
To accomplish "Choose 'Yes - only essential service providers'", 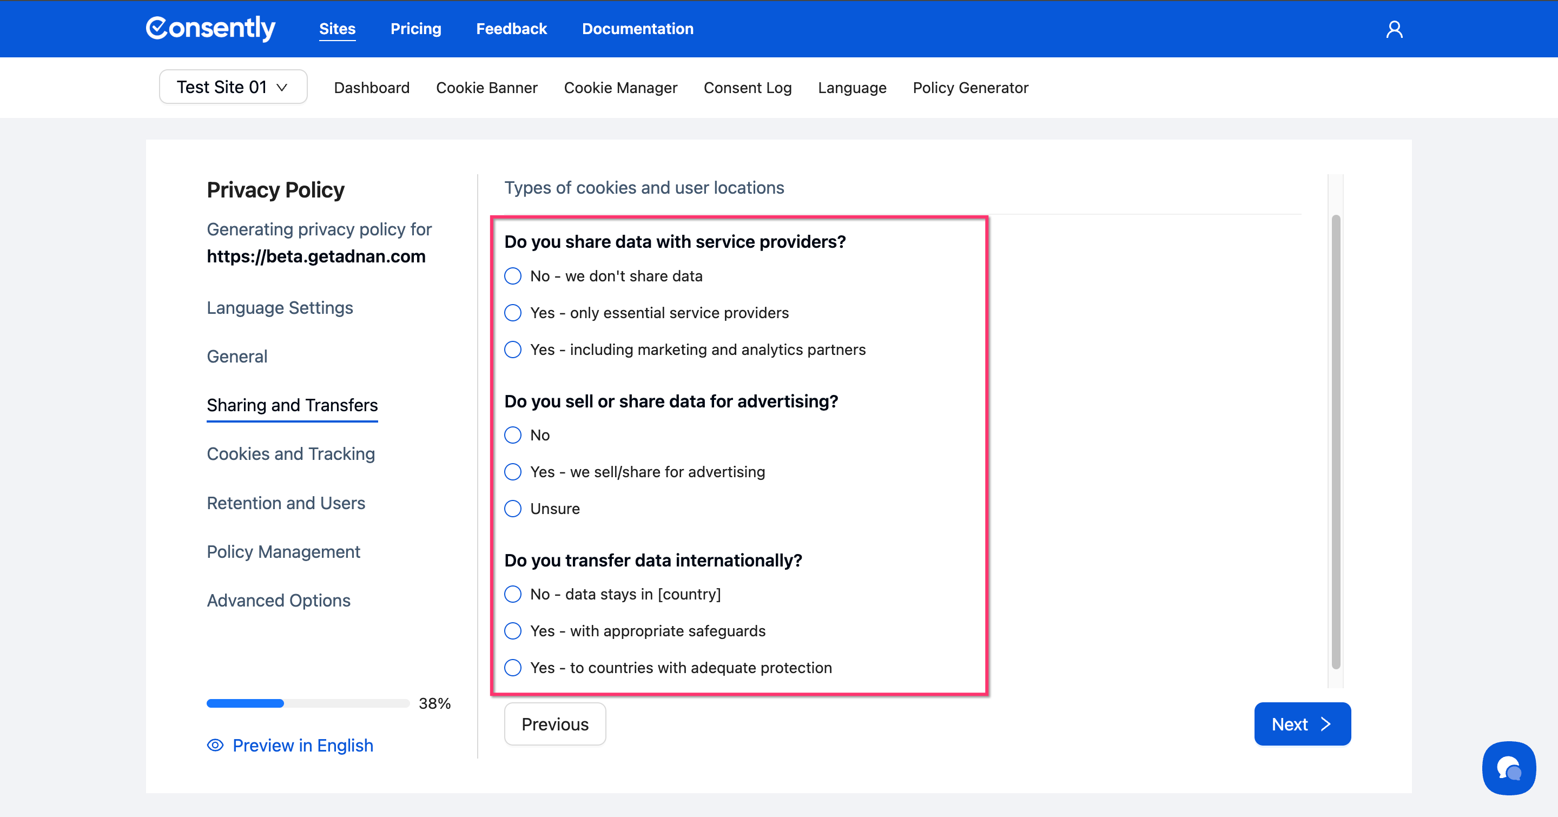I will 513,313.
